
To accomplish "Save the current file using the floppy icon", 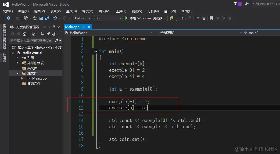I will click(41, 18).
